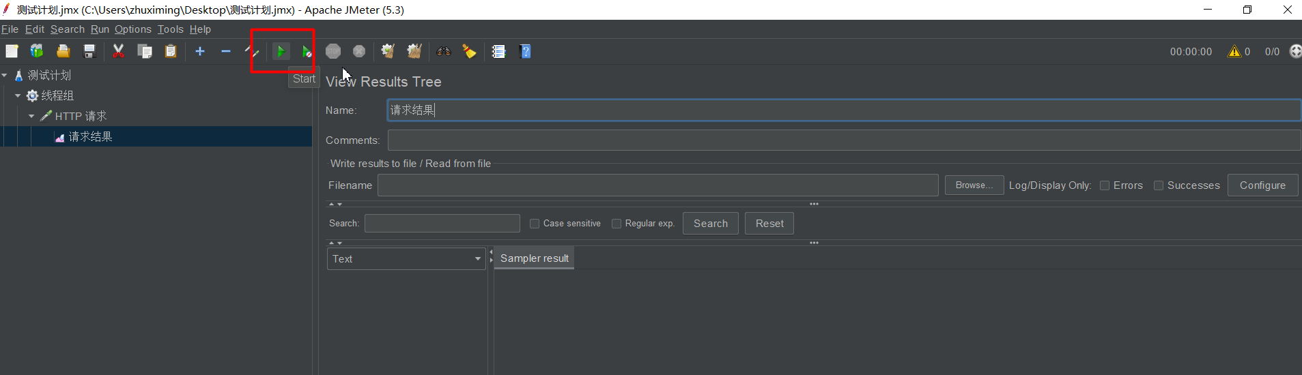Viewport: 1302px width, 375px height.
Task: Click the binoculars Search icon
Action: click(x=444, y=51)
